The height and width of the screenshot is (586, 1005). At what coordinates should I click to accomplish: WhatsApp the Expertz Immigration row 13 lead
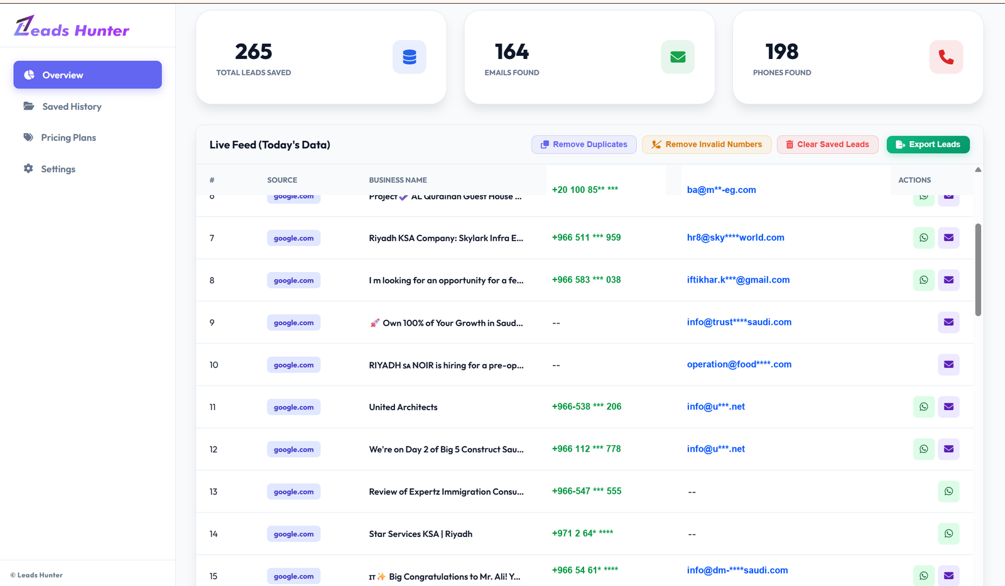pyautogui.click(x=948, y=491)
